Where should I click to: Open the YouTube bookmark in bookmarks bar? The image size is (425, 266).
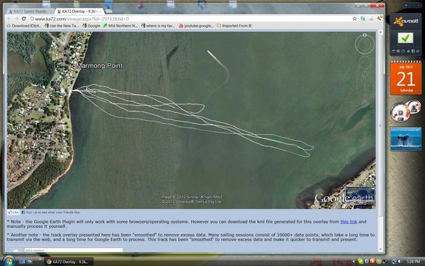(197, 26)
